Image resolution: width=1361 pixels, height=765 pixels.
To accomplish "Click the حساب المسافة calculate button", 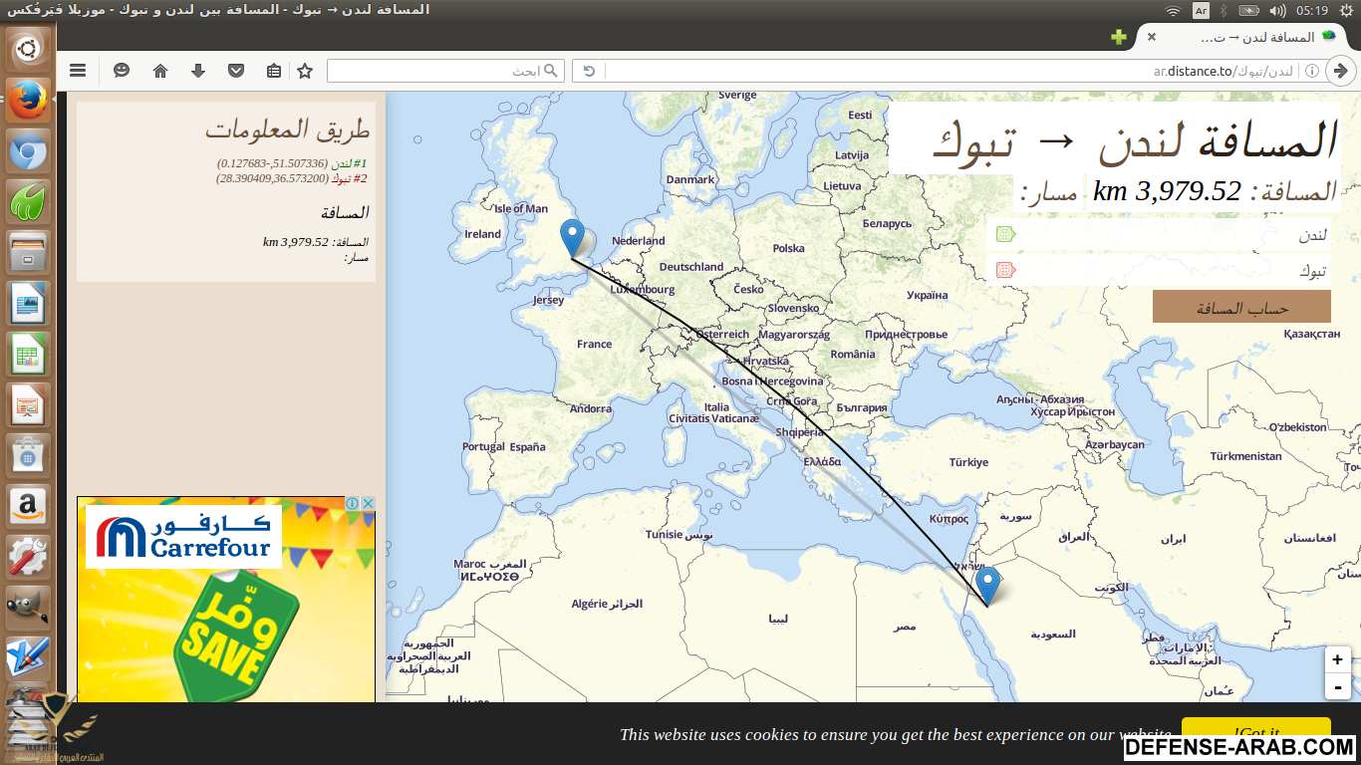I will tap(1241, 308).
